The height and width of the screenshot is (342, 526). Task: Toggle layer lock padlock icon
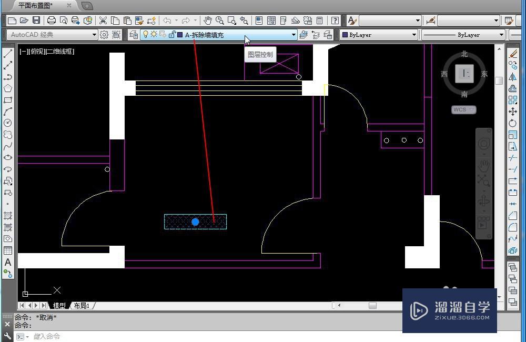(172, 34)
